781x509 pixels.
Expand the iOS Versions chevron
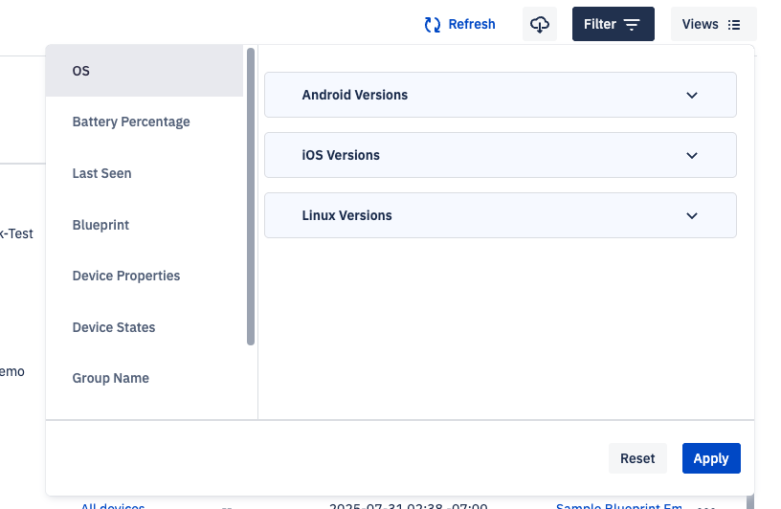tap(692, 156)
